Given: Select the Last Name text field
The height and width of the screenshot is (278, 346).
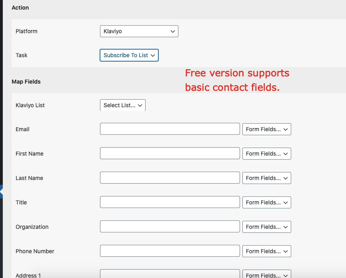Looking at the screenshot, I should coord(170,178).
